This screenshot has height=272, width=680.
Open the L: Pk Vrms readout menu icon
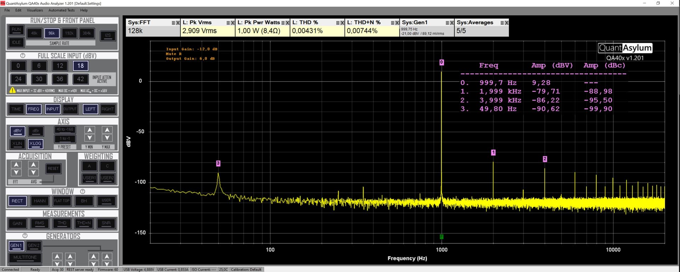[x=228, y=23]
